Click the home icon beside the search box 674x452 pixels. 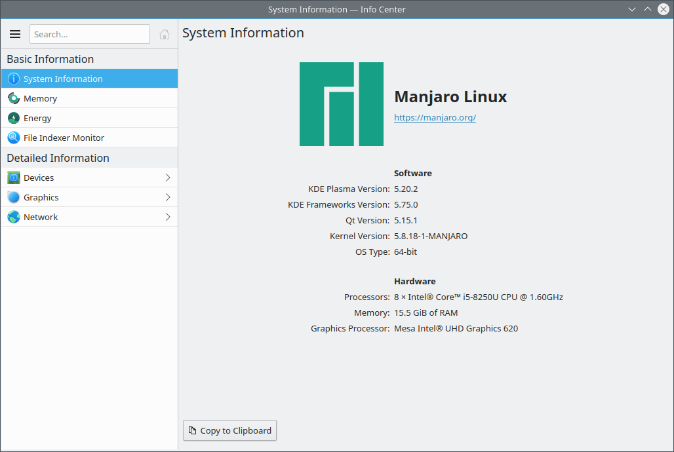tap(164, 34)
